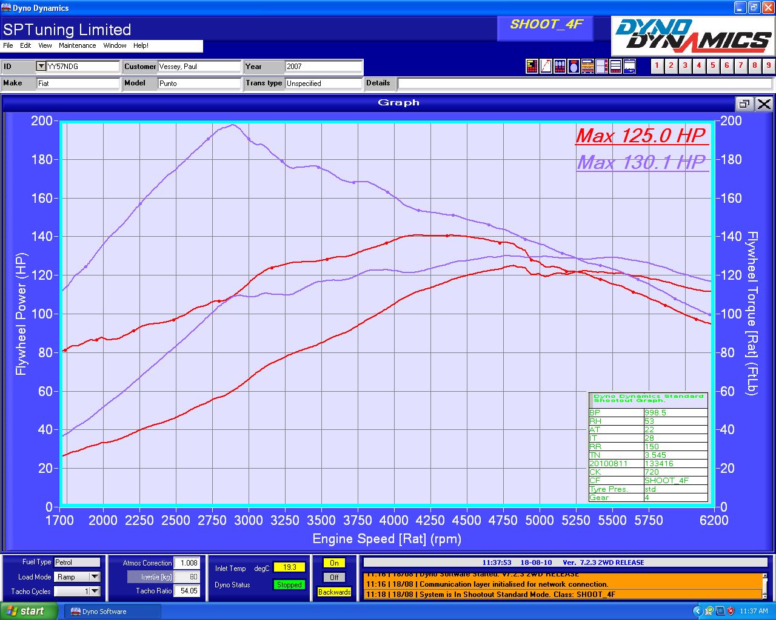
Task: Expand the Tacho Cycles dropdown
Action: [95, 592]
